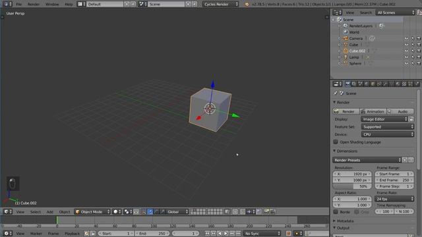
Task: Open the Render tab in the Properties editor
Action: [x=347, y=84]
